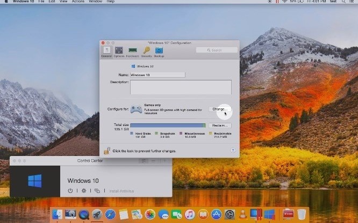Open the Security pane with the key icon
Image resolution: width=358 pixels, height=223 pixels.
pyautogui.click(x=146, y=51)
